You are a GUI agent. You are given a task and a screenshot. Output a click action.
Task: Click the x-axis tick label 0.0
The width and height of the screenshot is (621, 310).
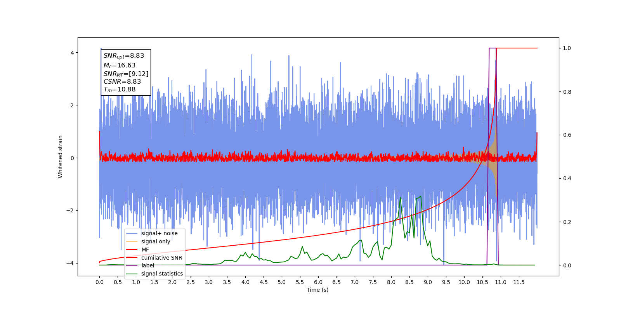(99, 282)
